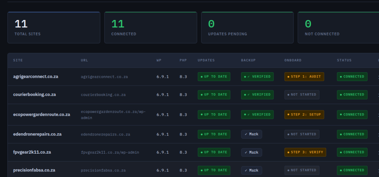Click Not Started badge for precisionfabsa
This screenshot has width=379, height=177.
coord(302,170)
